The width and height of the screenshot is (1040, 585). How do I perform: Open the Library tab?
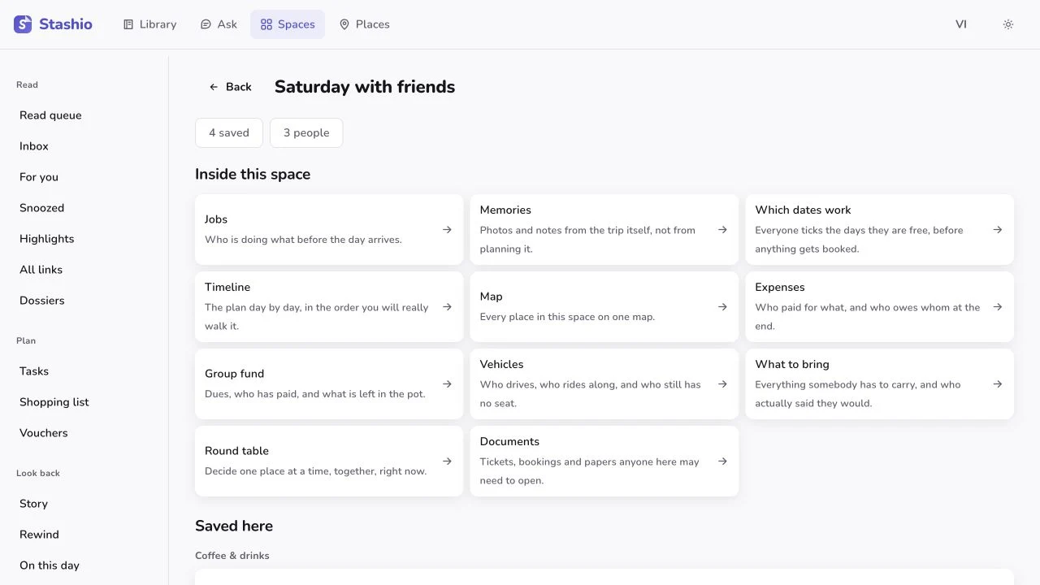149,24
